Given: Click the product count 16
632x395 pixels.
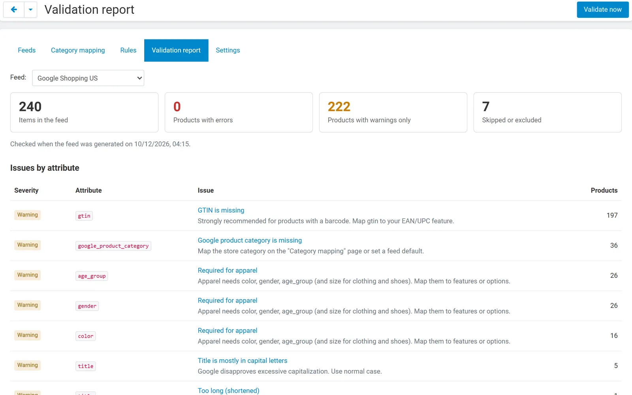Looking at the screenshot, I should point(614,335).
